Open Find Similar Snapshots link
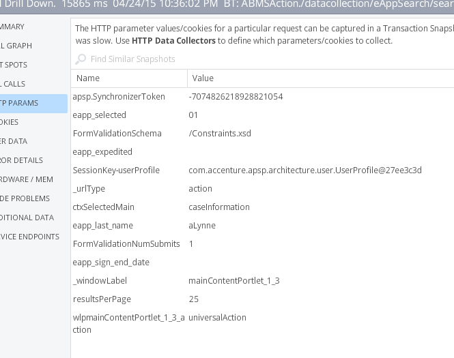The image size is (454, 358). [132, 59]
